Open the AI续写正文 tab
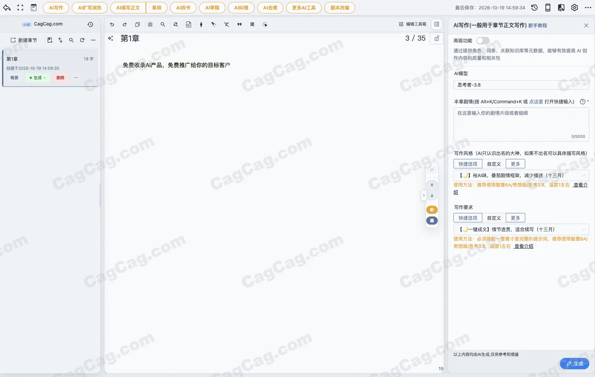The image size is (595, 377). [128, 8]
